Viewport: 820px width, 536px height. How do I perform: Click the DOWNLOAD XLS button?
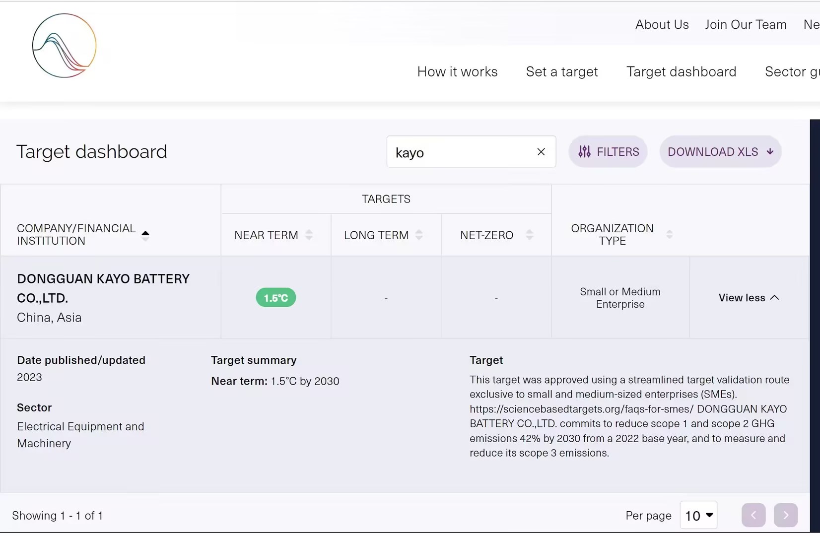(x=720, y=152)
